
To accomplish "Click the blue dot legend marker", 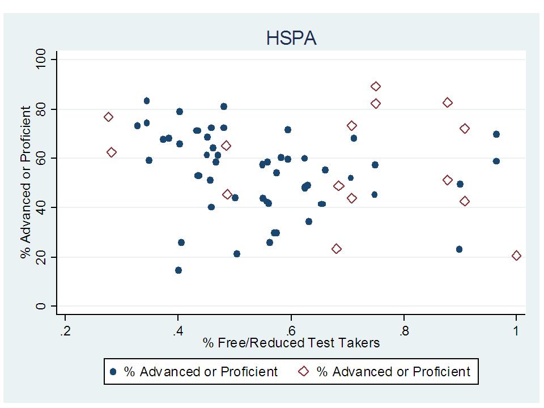I will 114,372.
